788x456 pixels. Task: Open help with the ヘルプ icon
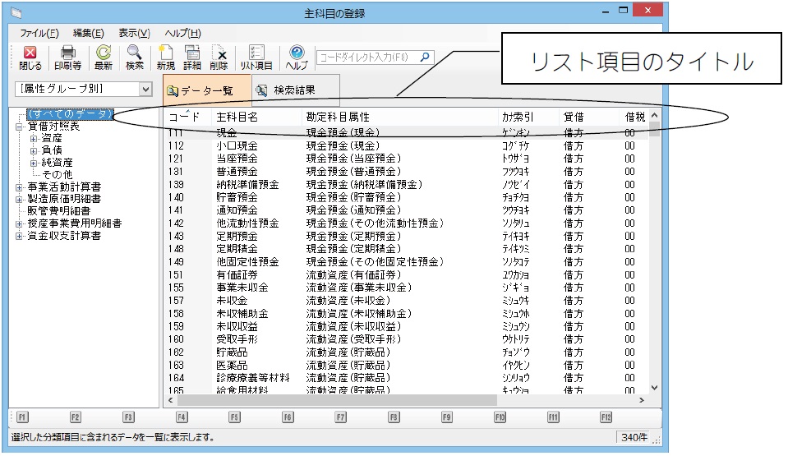point(297,58)
